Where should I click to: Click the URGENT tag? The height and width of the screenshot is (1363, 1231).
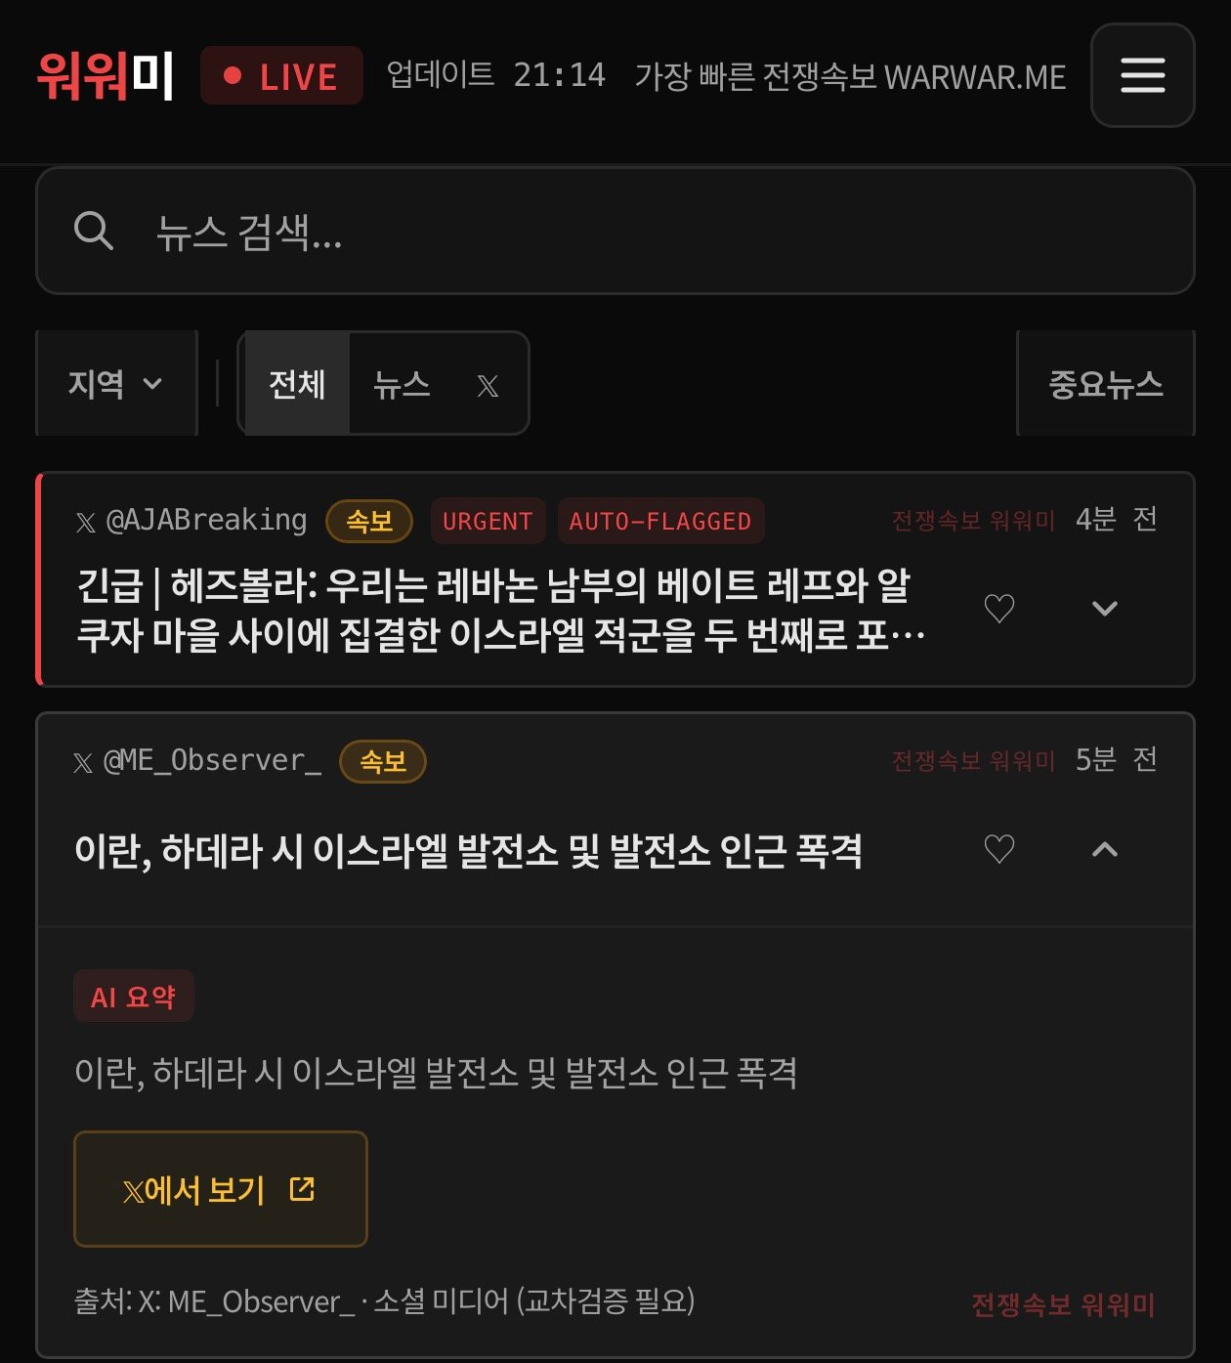pyautogui.click(x=488, y=521)
